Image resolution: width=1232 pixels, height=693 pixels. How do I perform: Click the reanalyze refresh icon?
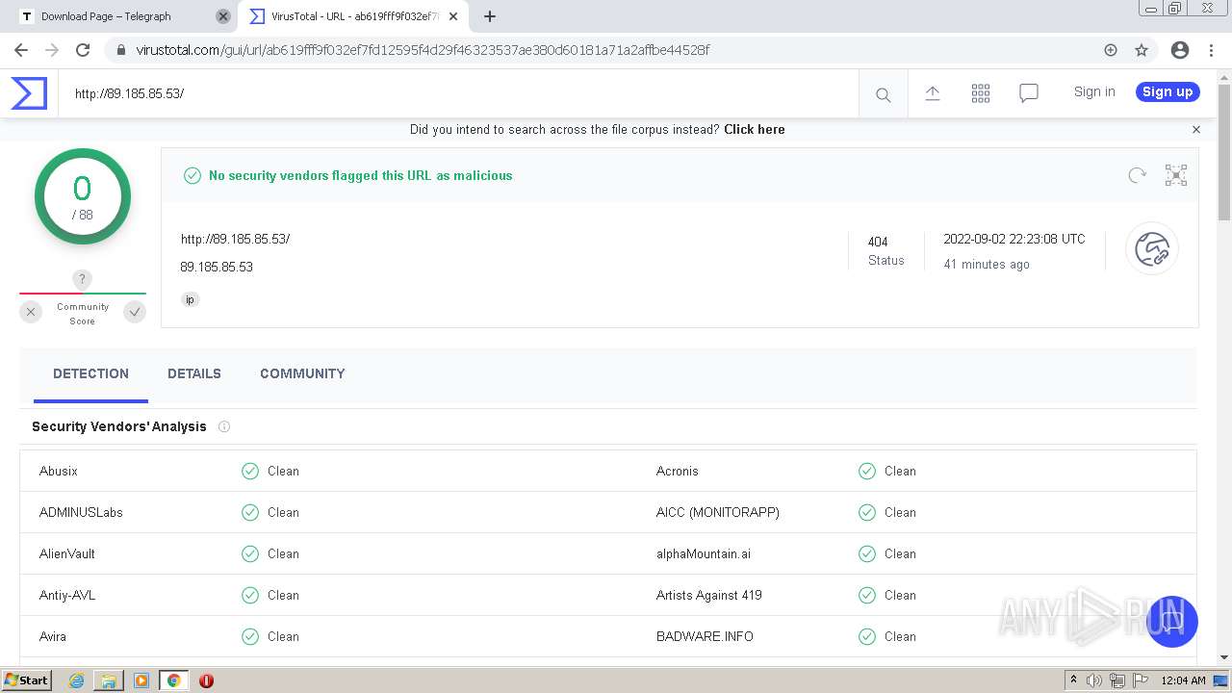[1138, 175]
